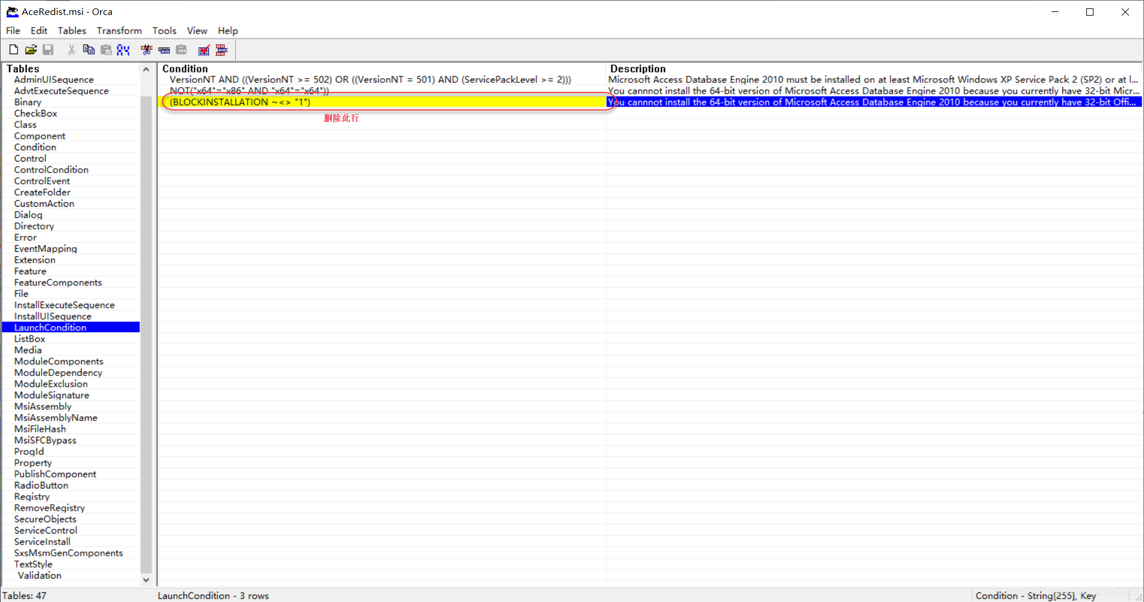Create a new MSI database

(x=13, y=50)
